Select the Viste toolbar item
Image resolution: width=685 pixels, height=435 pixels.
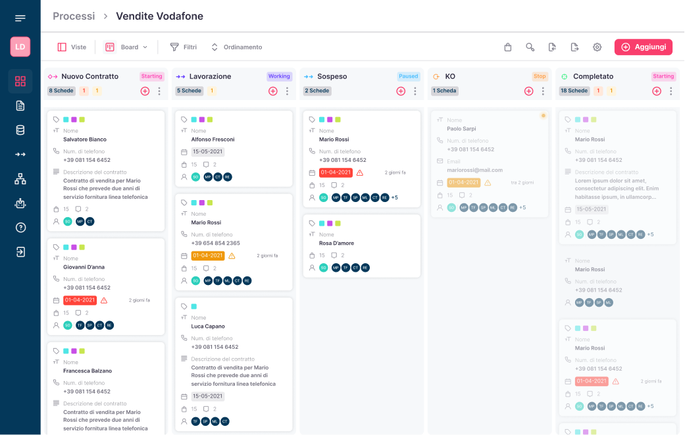72,47
